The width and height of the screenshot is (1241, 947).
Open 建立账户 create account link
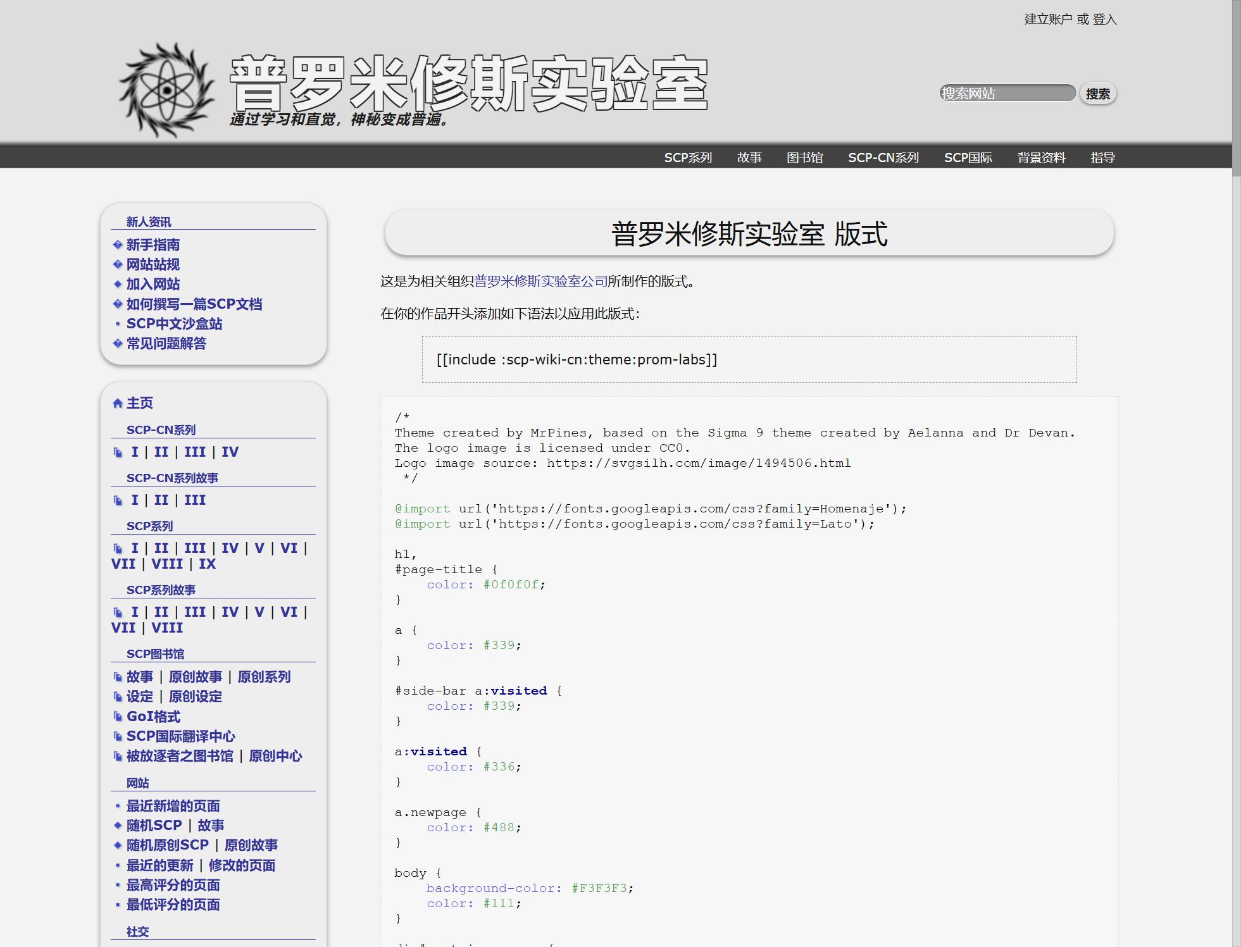tap(1048, 20)
